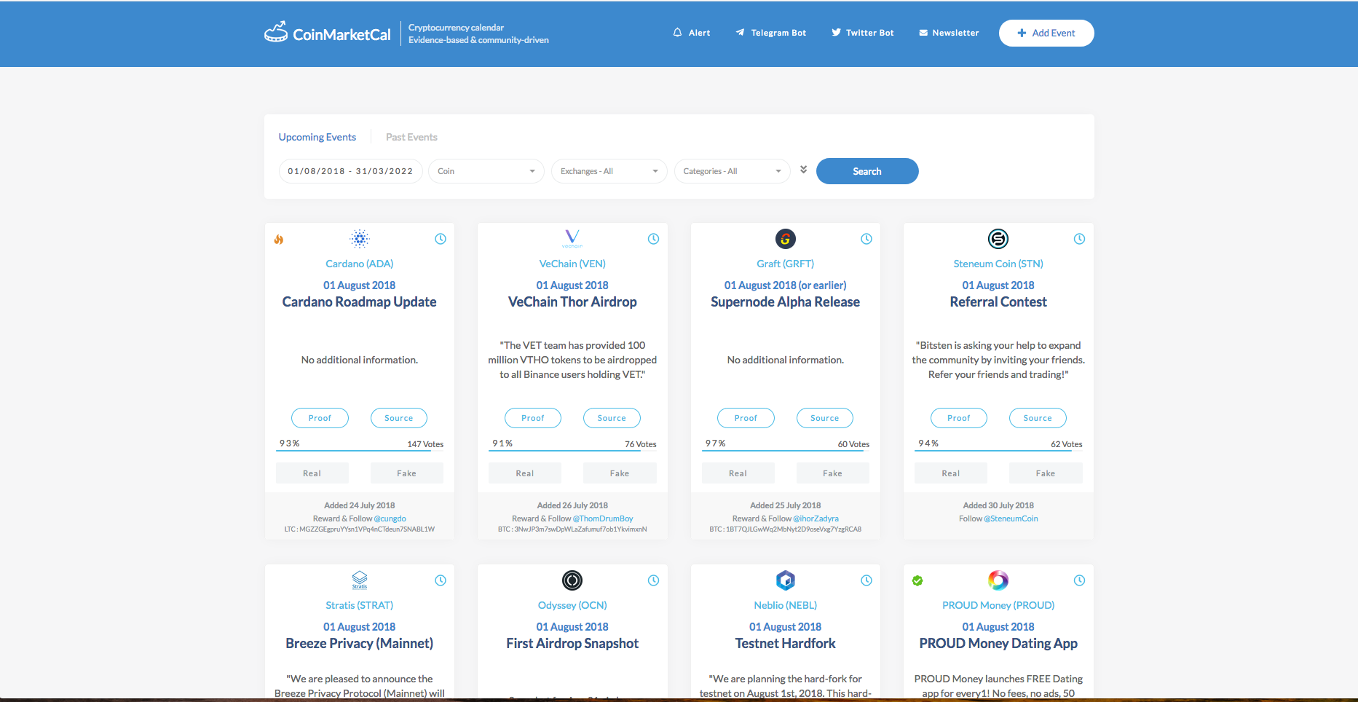The height and width of the screenshot is (702, 1358).
Task: Open the Alert bell link
Action: (x=692, y=33)
